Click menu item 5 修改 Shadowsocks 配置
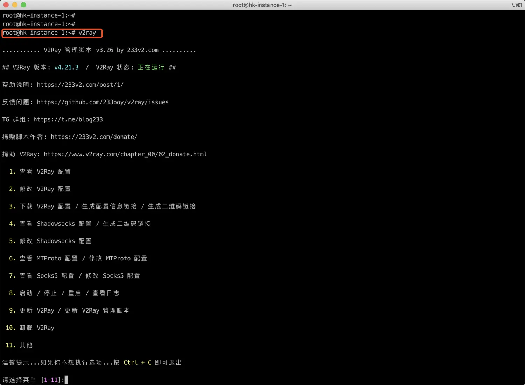The width and height of the screenshot is (525, 385). [50, 241]
